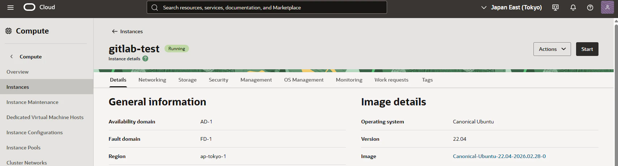
Task: Click the Compute sidebar heading
Action: pyautogui.click(x=32, y=31)
